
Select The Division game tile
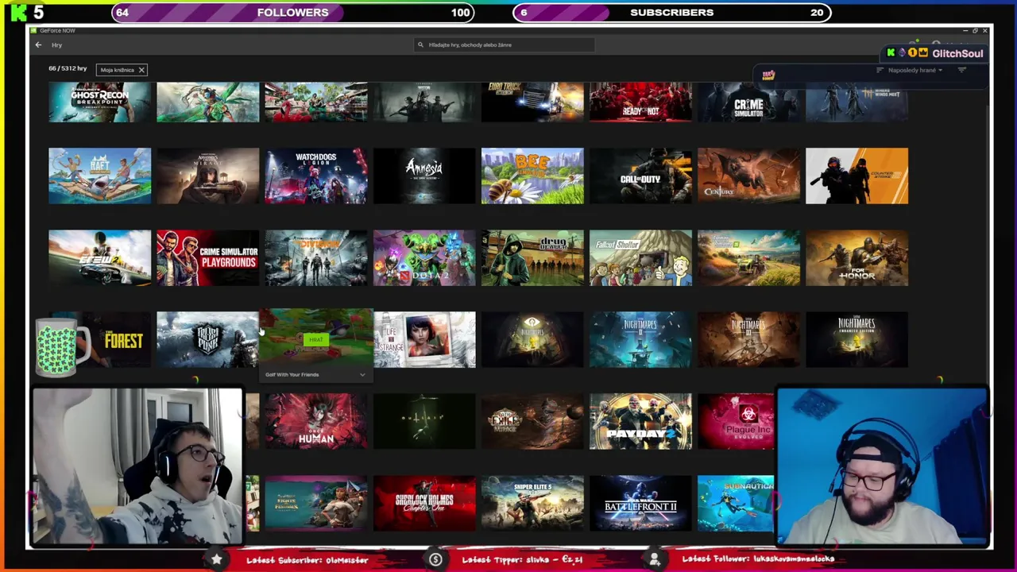pos(316,258)
